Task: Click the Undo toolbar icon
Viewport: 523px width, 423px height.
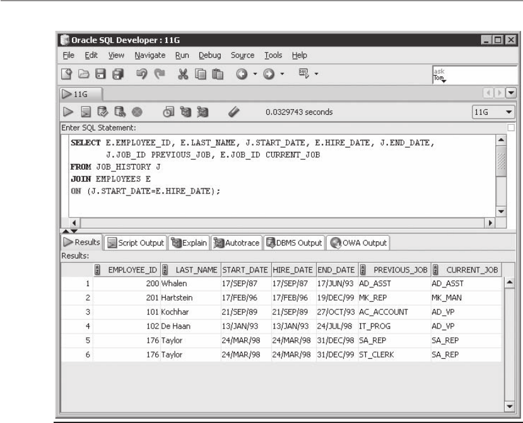Action: (x=142, y=74)
